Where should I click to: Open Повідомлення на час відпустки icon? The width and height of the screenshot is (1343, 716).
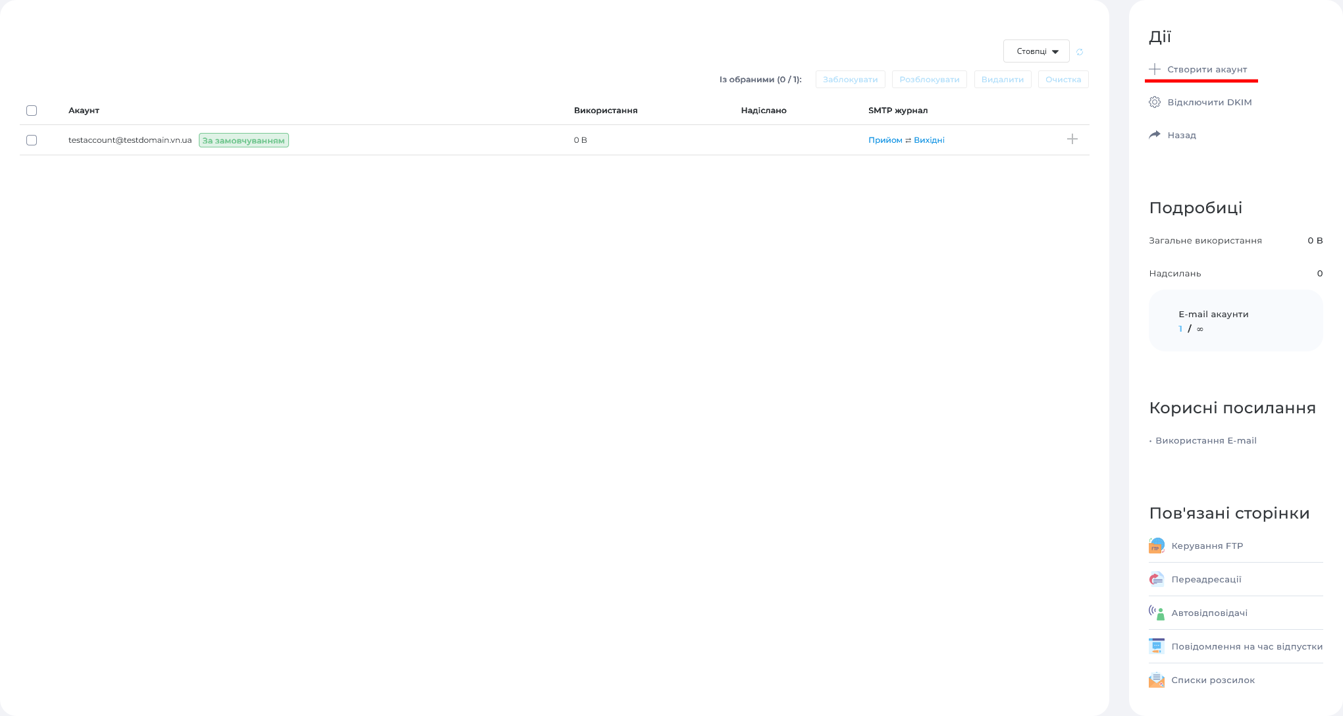tap(1155, 646)
